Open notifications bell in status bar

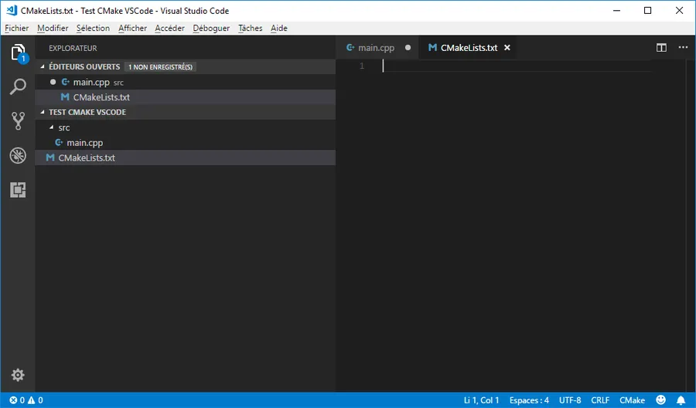[x=681, y=400]
